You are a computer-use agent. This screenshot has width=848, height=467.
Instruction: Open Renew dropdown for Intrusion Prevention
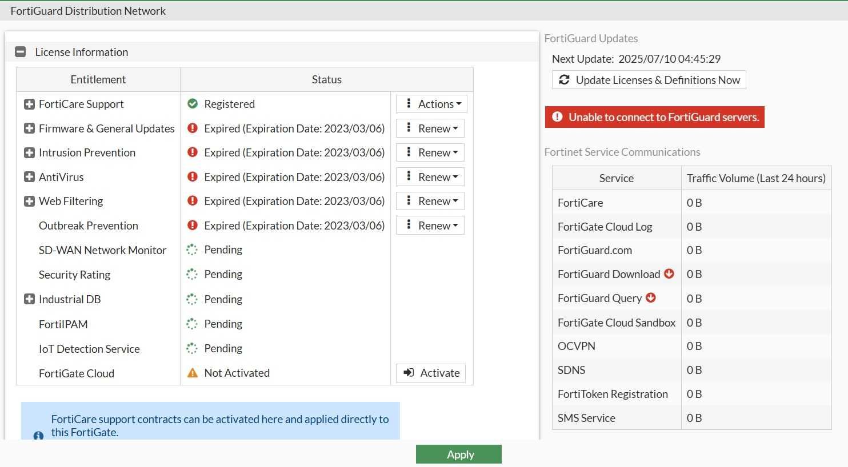(430, 152)
